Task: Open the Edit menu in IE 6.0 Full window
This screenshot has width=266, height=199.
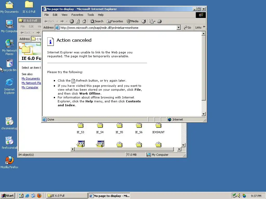Action: pyautogui.click(x=31, y=26)
